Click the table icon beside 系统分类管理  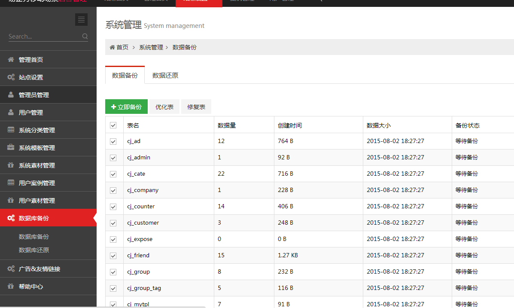(x=11, y=130)
